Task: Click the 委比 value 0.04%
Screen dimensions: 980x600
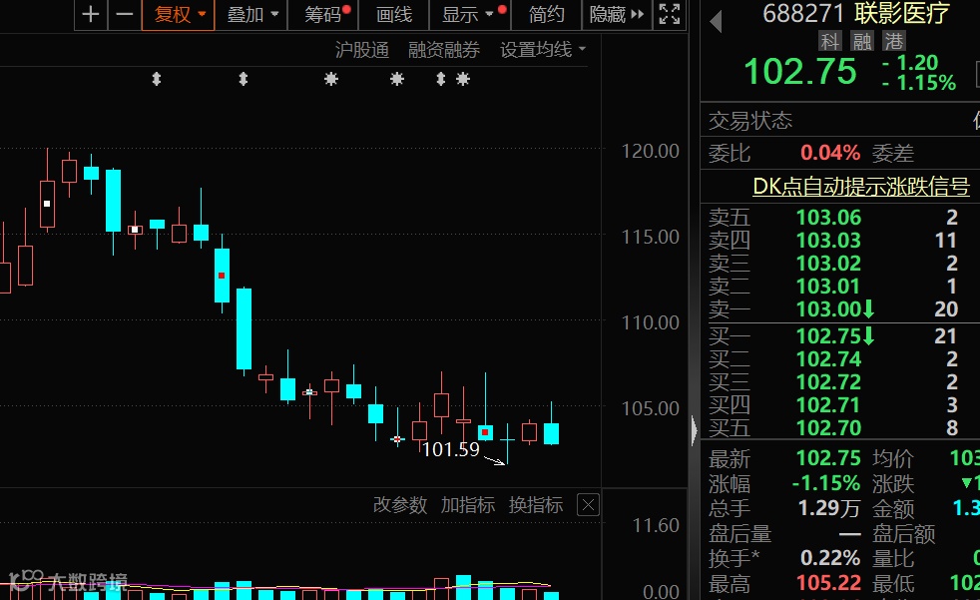Action: click(830, 153)
